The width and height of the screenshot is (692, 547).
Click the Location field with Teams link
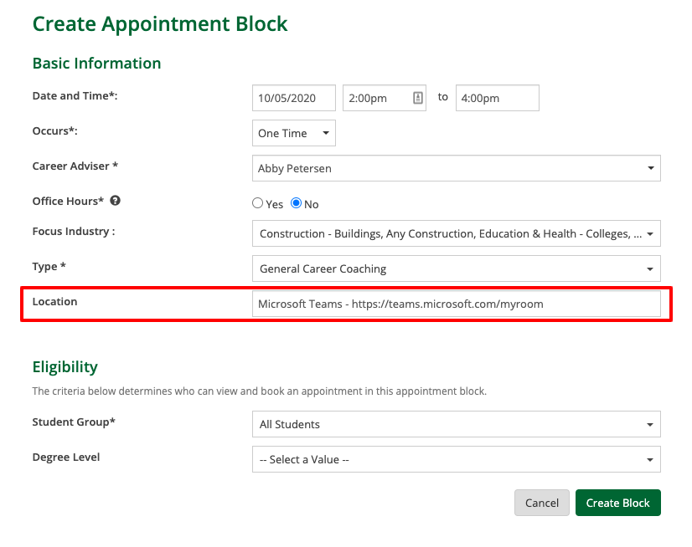click(456, 304)
